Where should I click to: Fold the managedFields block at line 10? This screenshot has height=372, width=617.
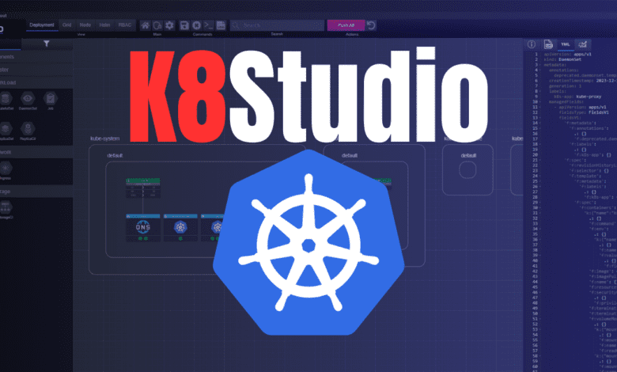(540, 101)
